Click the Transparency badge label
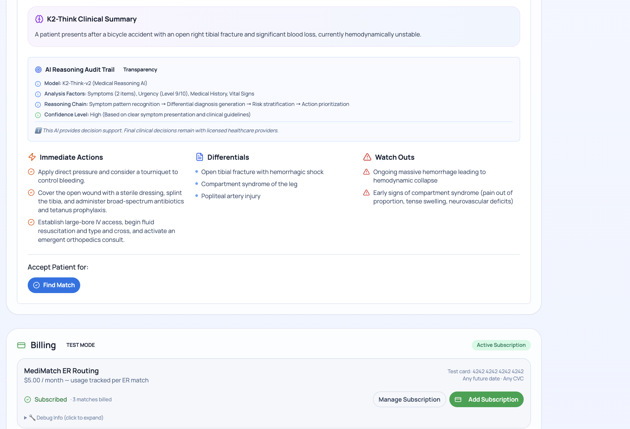This screenshot has width=630, height=429. click(140, 70)
